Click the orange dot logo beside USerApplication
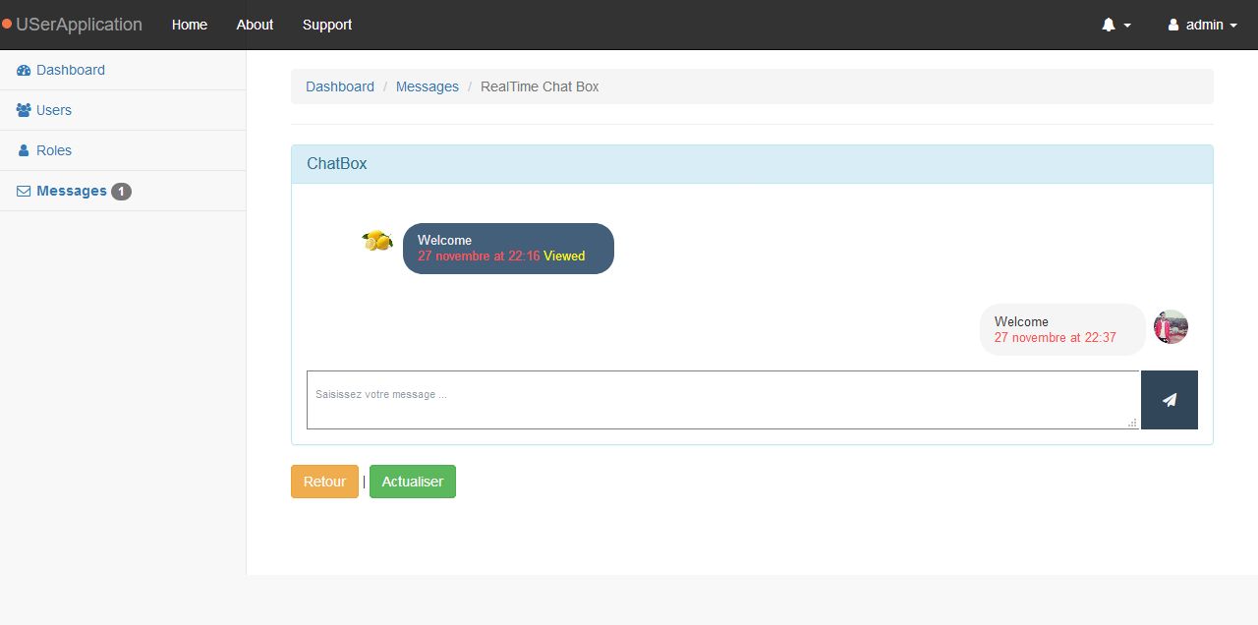Screen dimensions: 1258x625 (x=7, y=24)
